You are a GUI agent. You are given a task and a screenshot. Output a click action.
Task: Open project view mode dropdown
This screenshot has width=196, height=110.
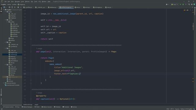tap(5, 7)
